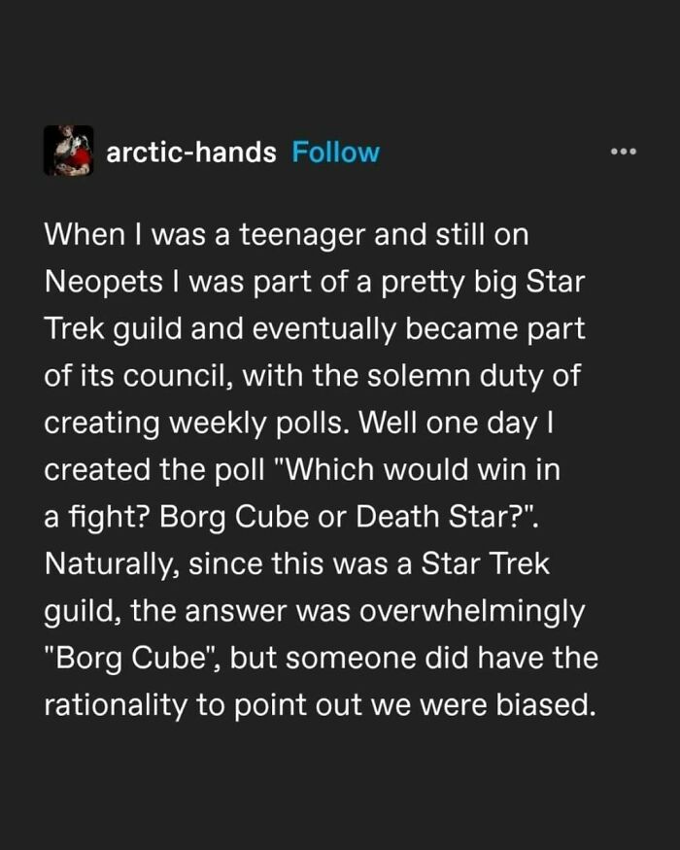Follow the arctic-hands blog
680x850 pixels.
[336, 152]
